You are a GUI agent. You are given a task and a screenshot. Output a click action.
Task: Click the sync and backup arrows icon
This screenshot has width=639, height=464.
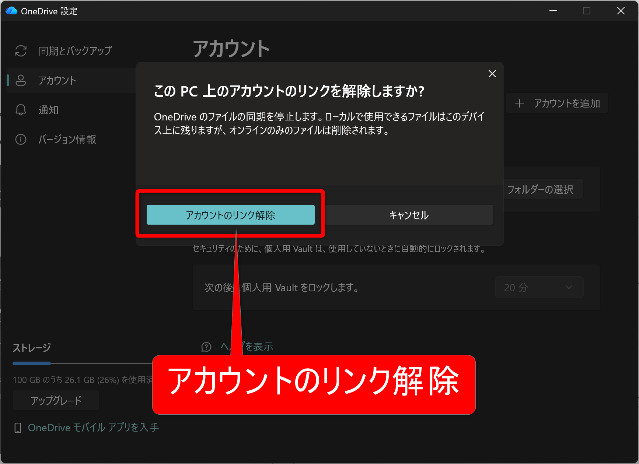coord(21,51)
